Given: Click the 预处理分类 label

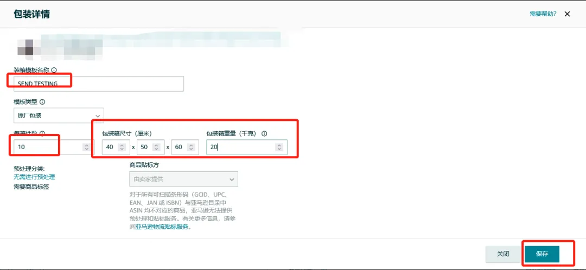Looking at the screenshot, I should click(29, 169).
